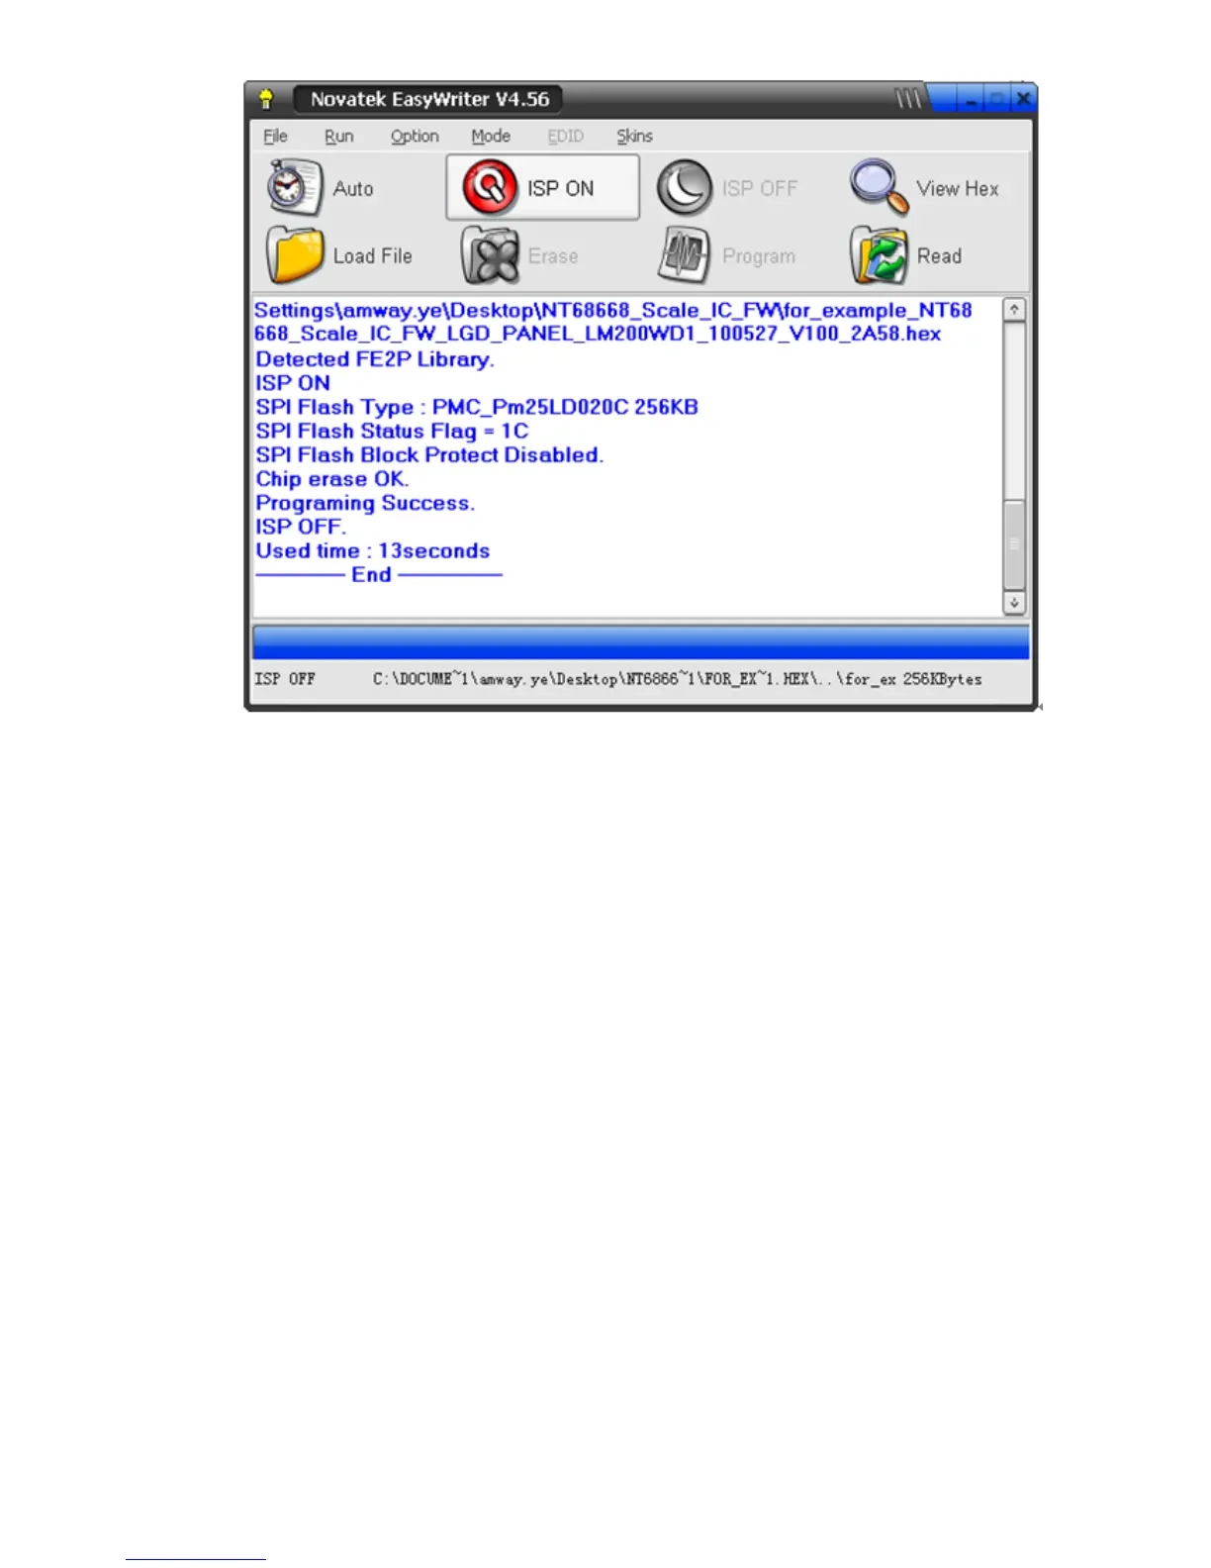The width and height of the screenshot is (1211, 1568).
Task: Click the View Hex label
Action: [958, 188]
